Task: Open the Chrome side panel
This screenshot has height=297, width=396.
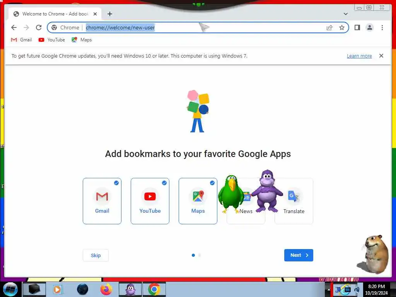Action: pyautogui.click(x=357, y=27)
